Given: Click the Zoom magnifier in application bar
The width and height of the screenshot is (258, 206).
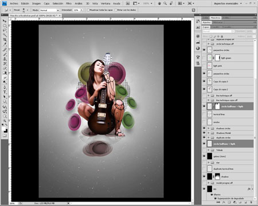Looking at the screenshot, I should click(x=165, y=3).
